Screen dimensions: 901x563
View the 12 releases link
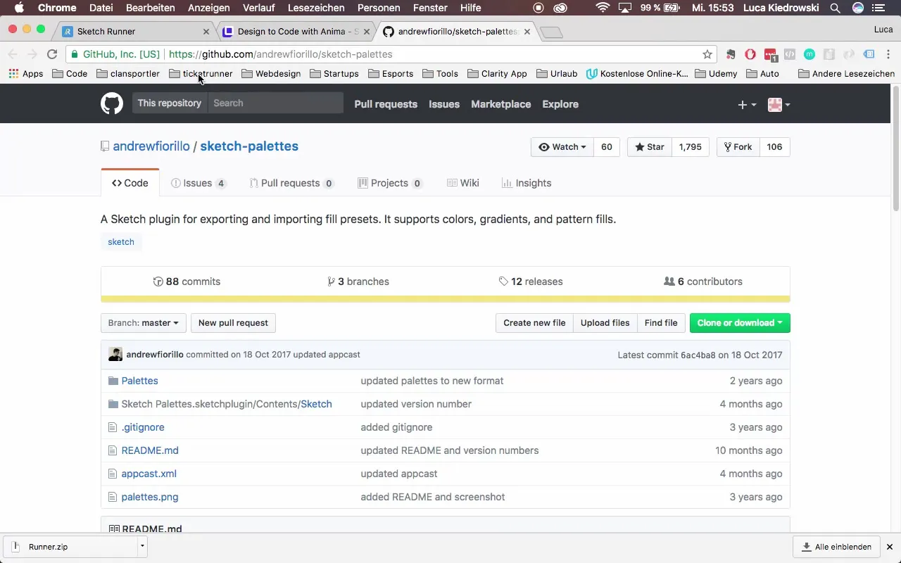point(531,281)
